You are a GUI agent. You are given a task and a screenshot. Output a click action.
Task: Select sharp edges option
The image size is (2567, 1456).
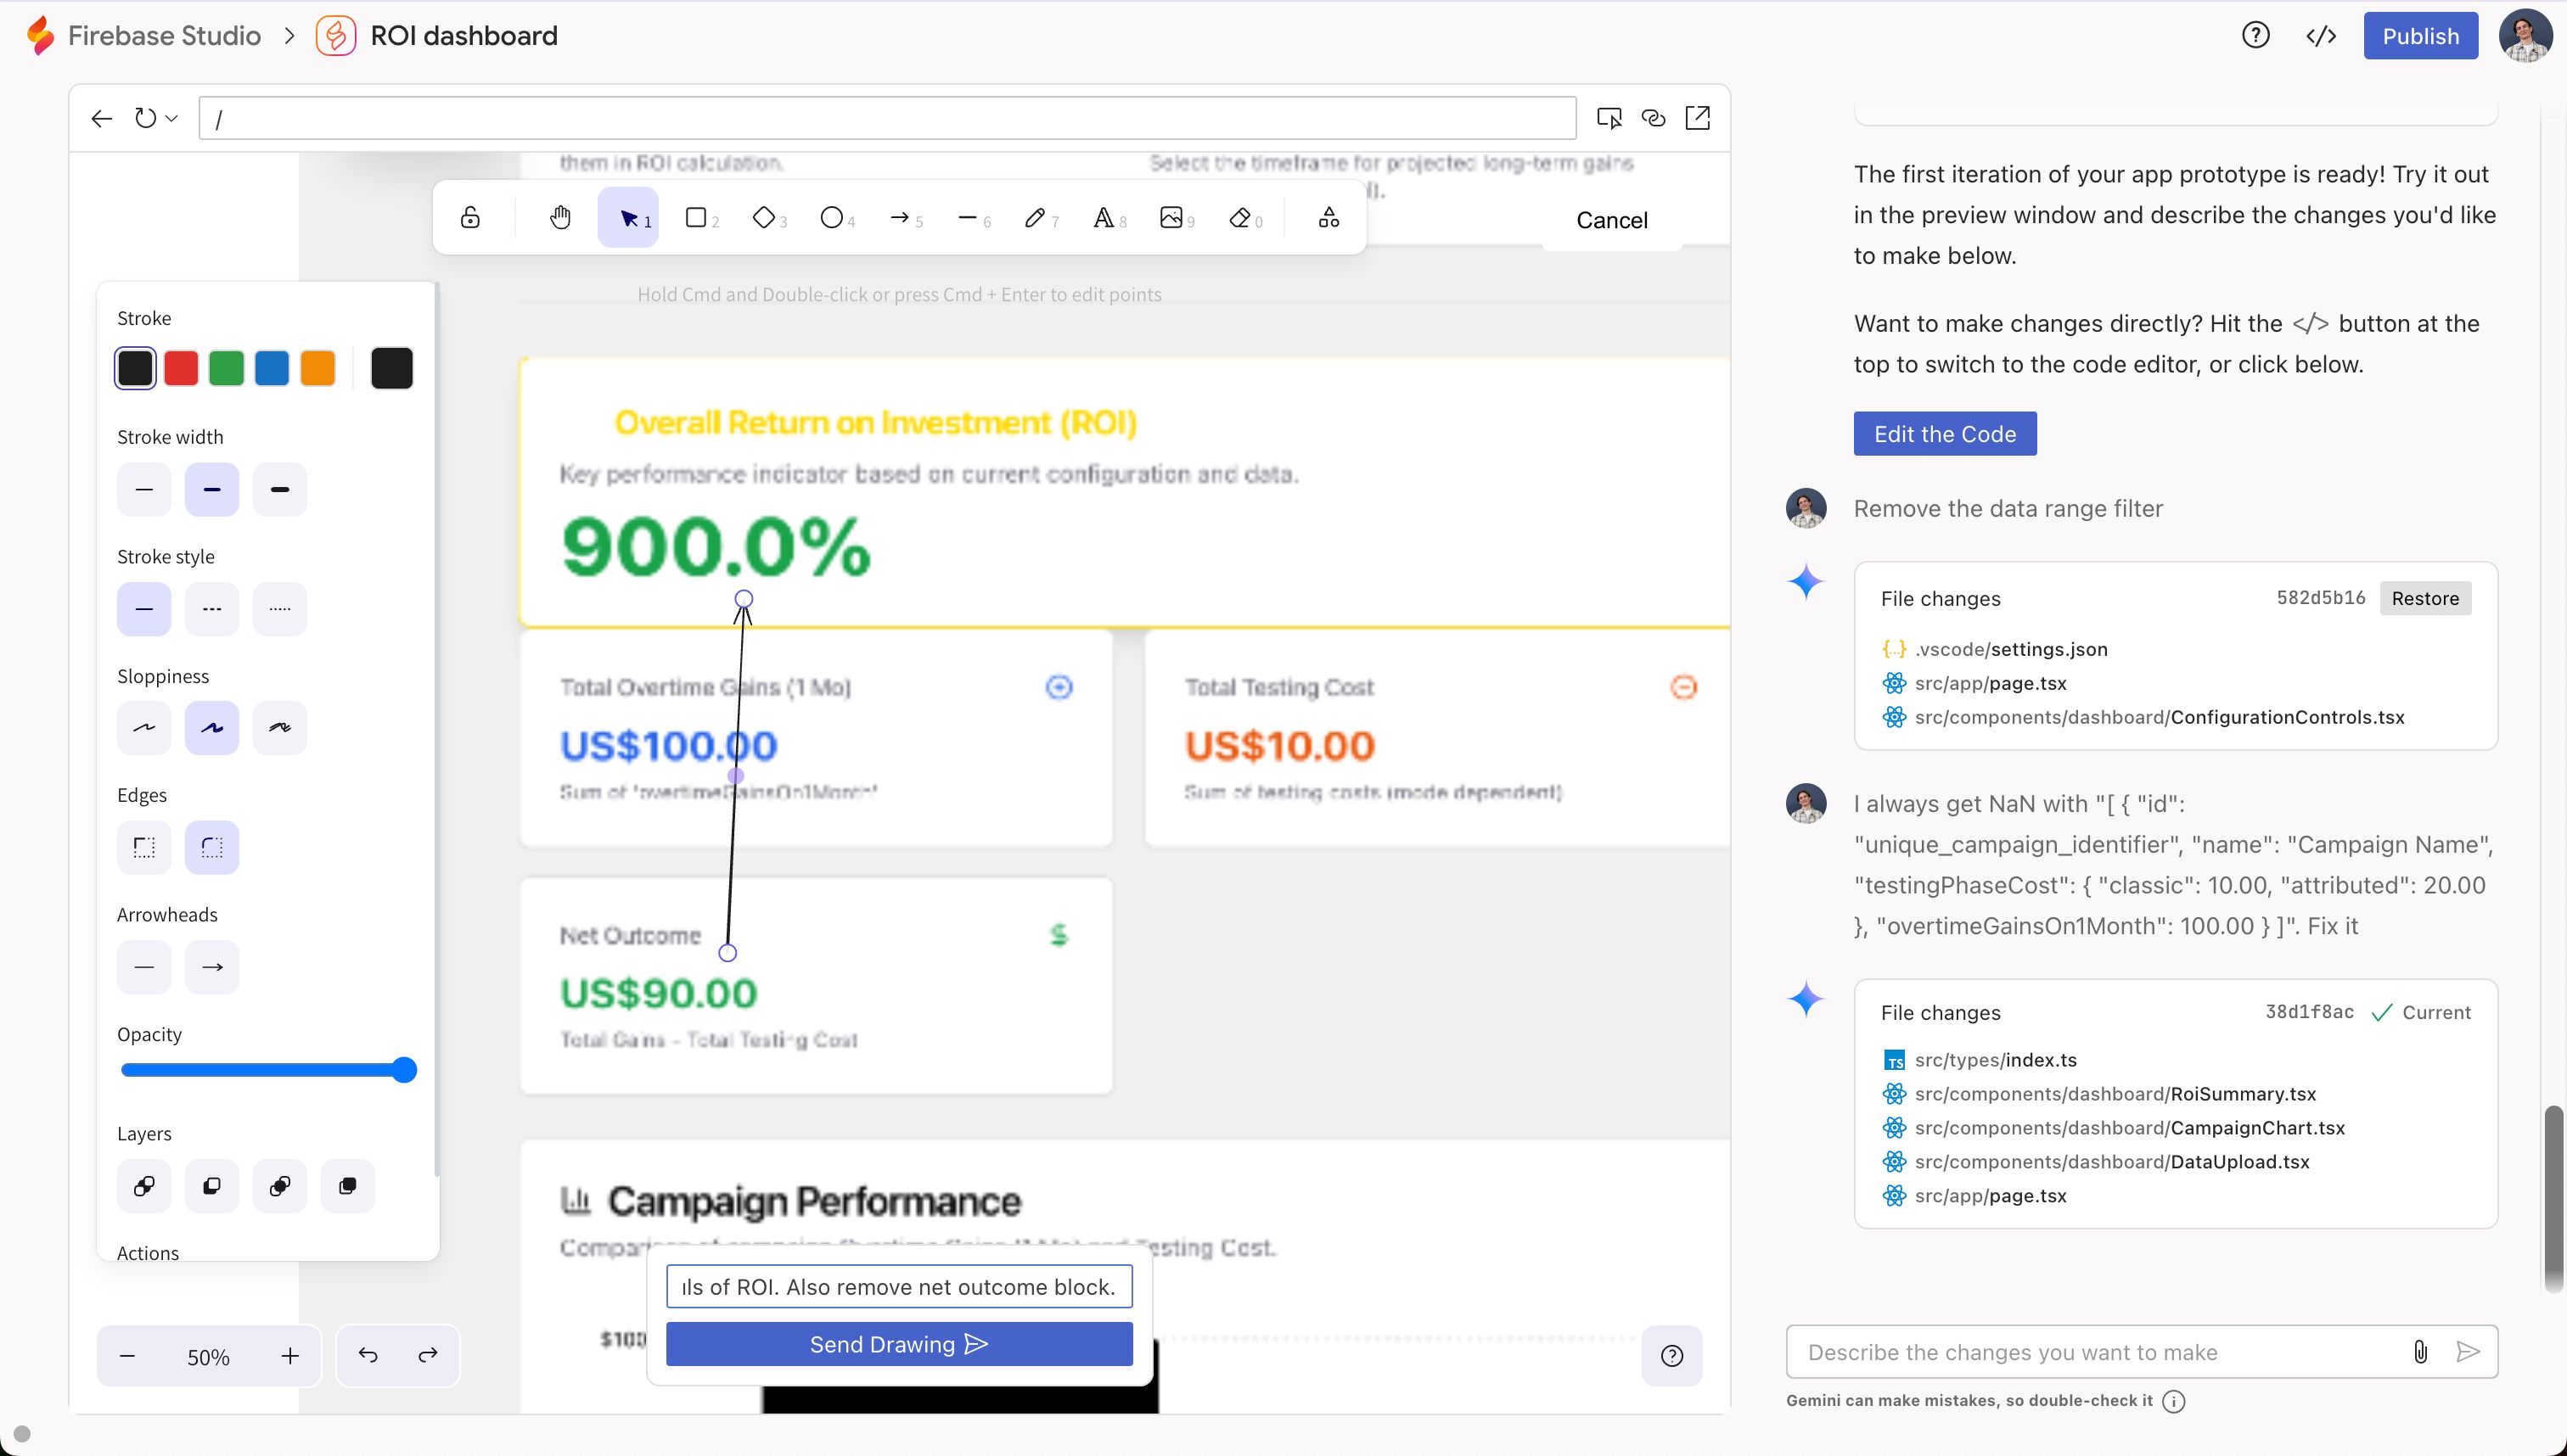tap(144, 848)
